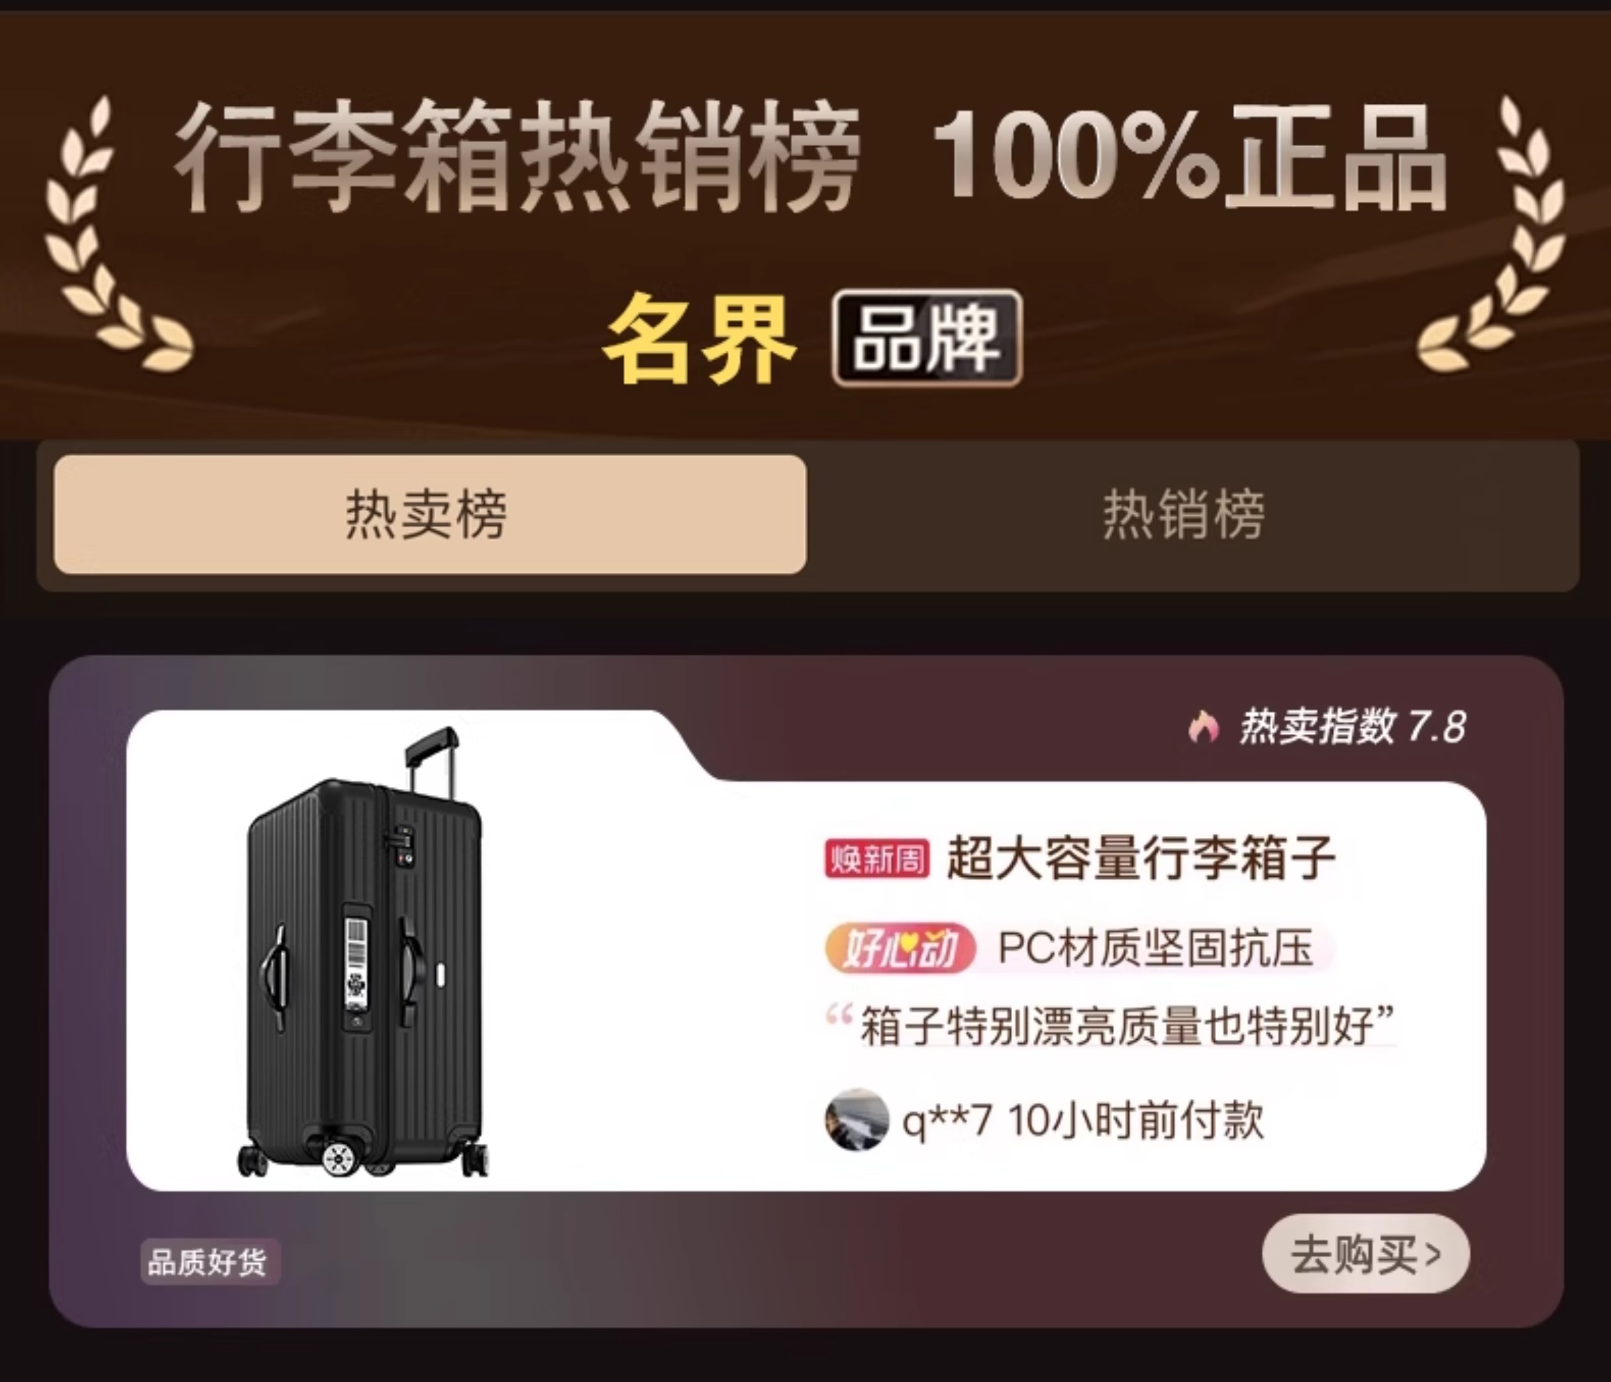Tap the PC材质坚固抗压 feature text
Viewport: 1611px width, 1382px height.
1156,948
